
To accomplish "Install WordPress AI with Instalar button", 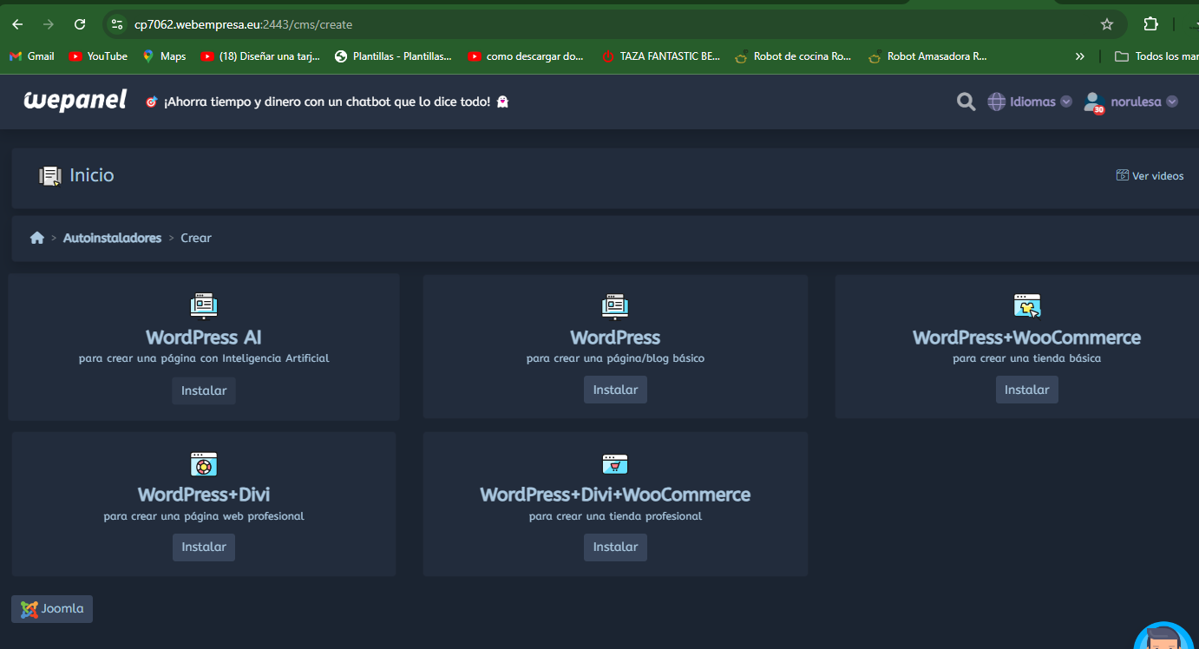I will pos(204,390).
